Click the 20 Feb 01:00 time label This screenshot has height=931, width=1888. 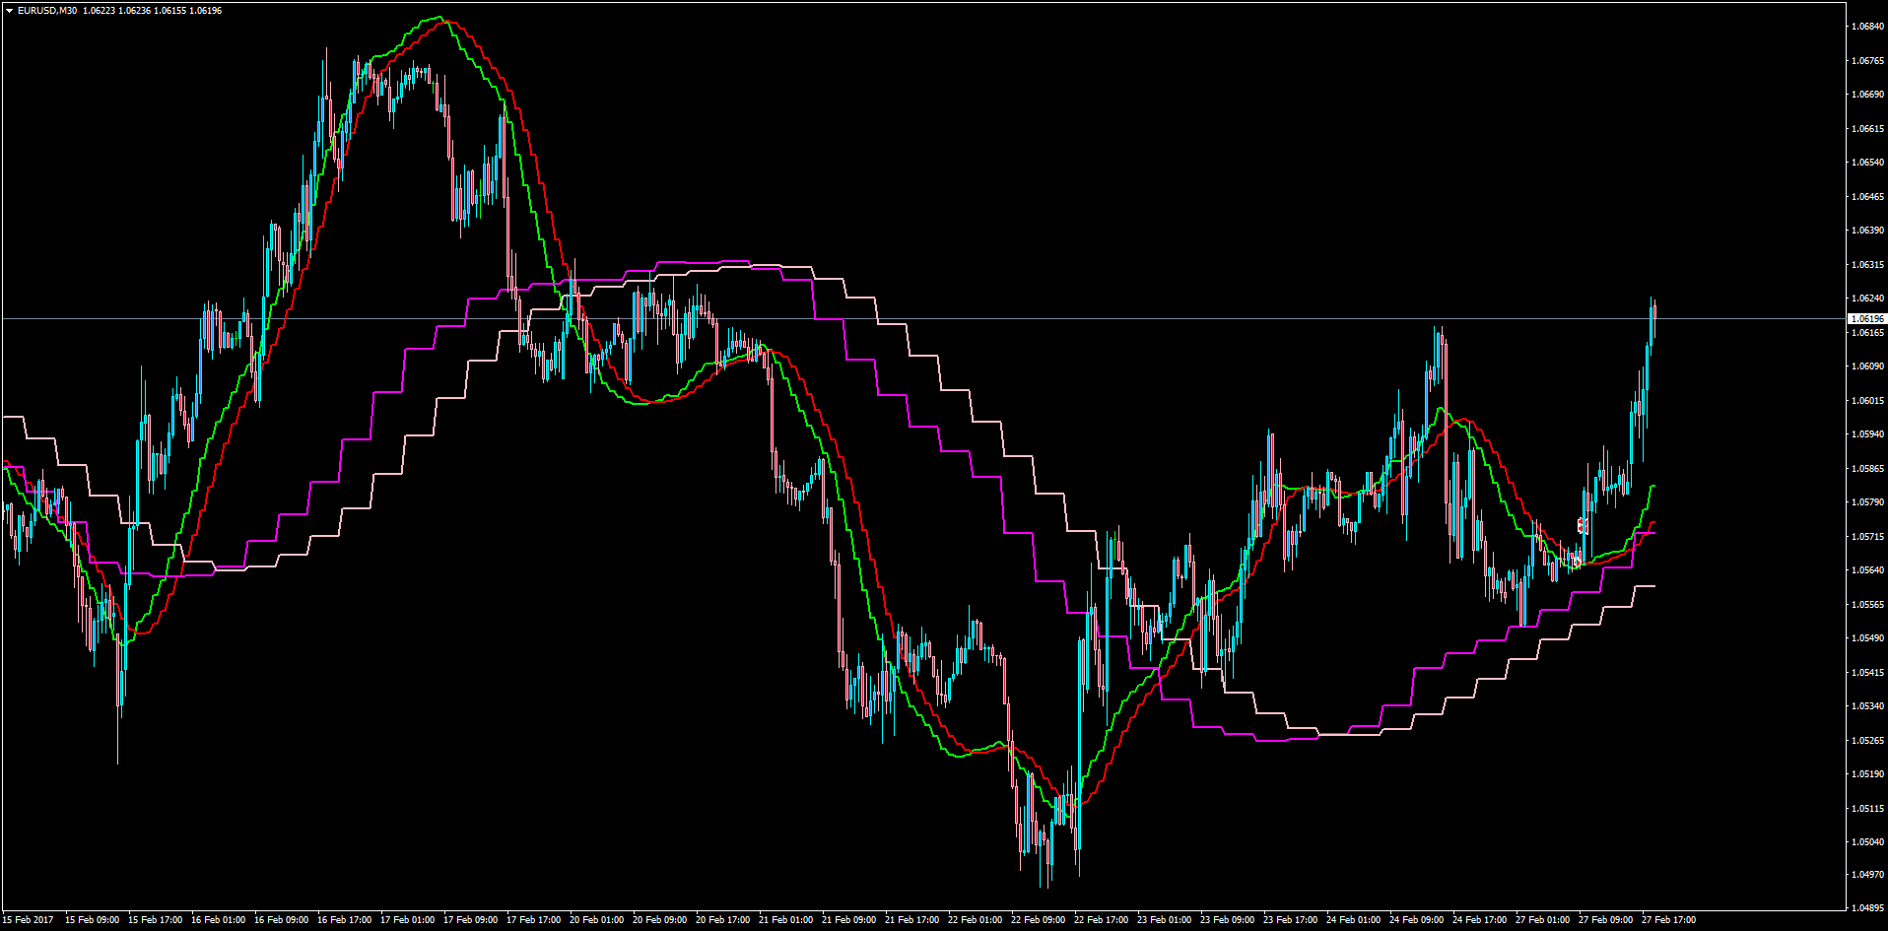pos(596,920)
